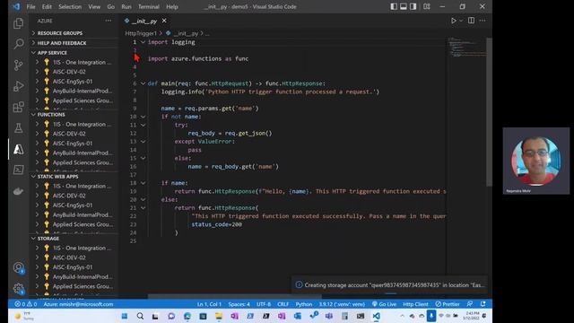Open the Accounts menu icon
The image size is (574, 323).
coord(18,267)
